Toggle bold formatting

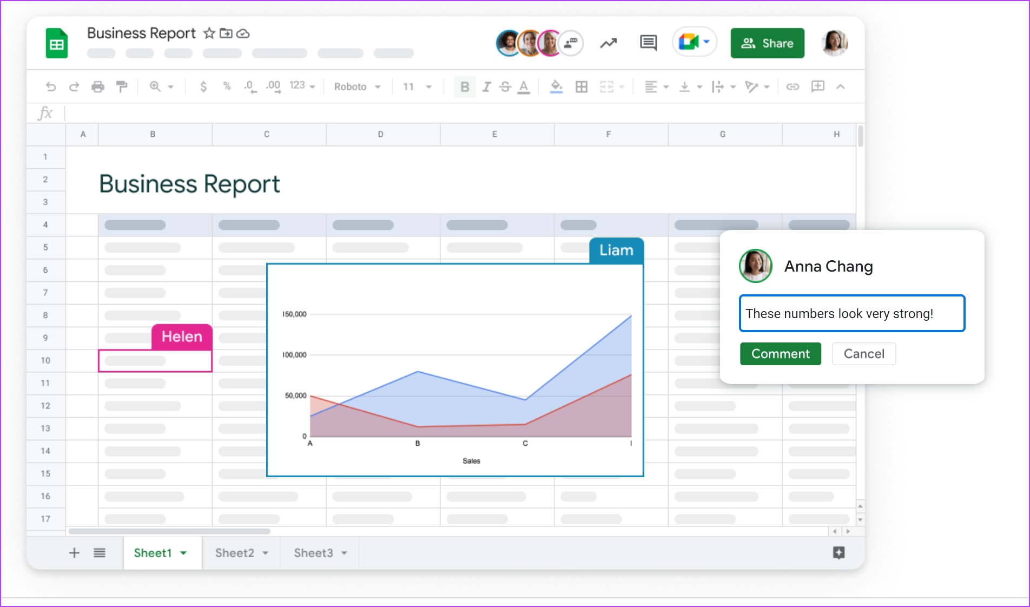(465, 87)
